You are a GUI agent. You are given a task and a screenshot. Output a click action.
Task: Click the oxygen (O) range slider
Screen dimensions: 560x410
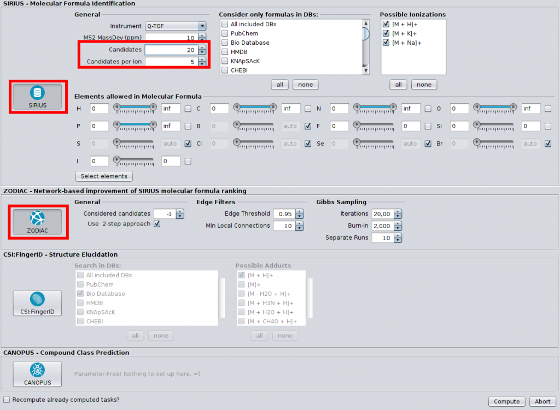point(495,109)
